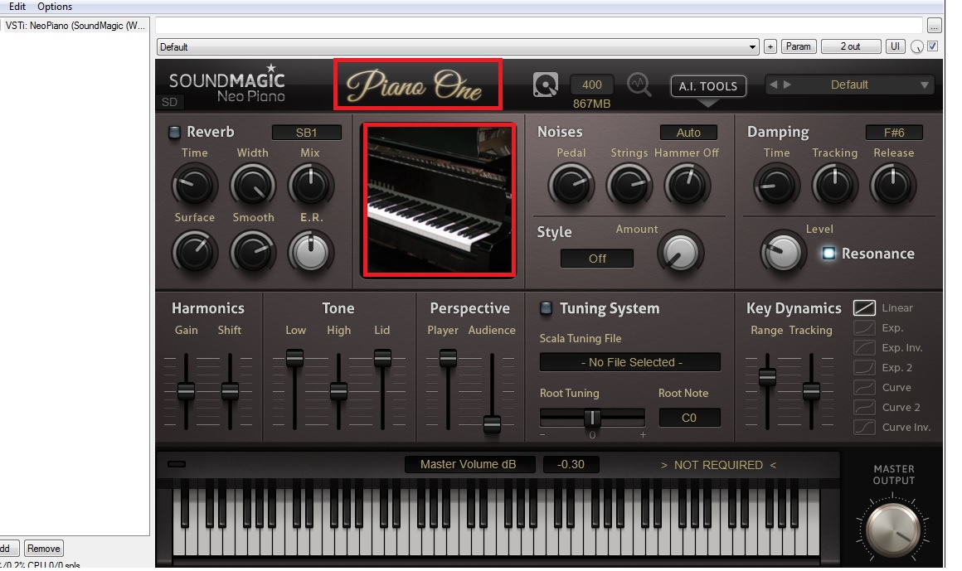The height and width of the screenshot is (571, 962).
Task: Open the plugin Default preset menu
Action: pyautogui.click(x=849, y=85)
